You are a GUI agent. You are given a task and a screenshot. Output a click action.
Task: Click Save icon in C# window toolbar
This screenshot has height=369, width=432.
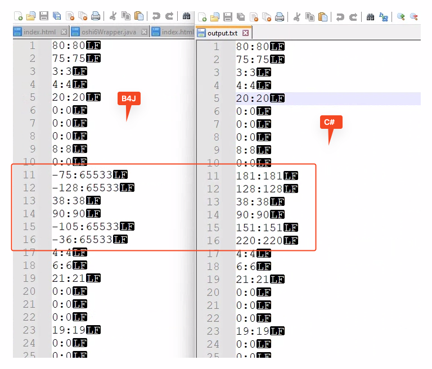(x=228, y=17)
